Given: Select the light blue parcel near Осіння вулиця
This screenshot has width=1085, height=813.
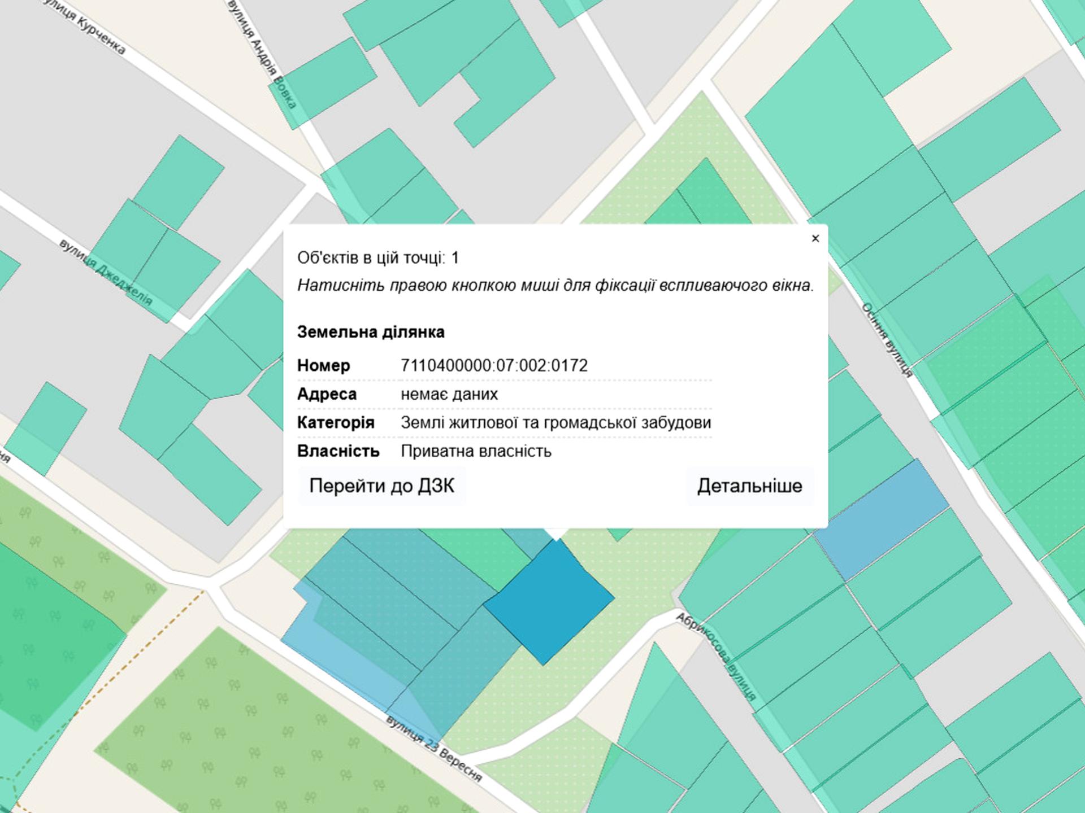Looking at the screenshot, I should pyautogui.click(x=882, y=520).
